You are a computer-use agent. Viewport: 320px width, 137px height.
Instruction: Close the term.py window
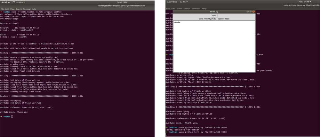click(x=253, y=12)
